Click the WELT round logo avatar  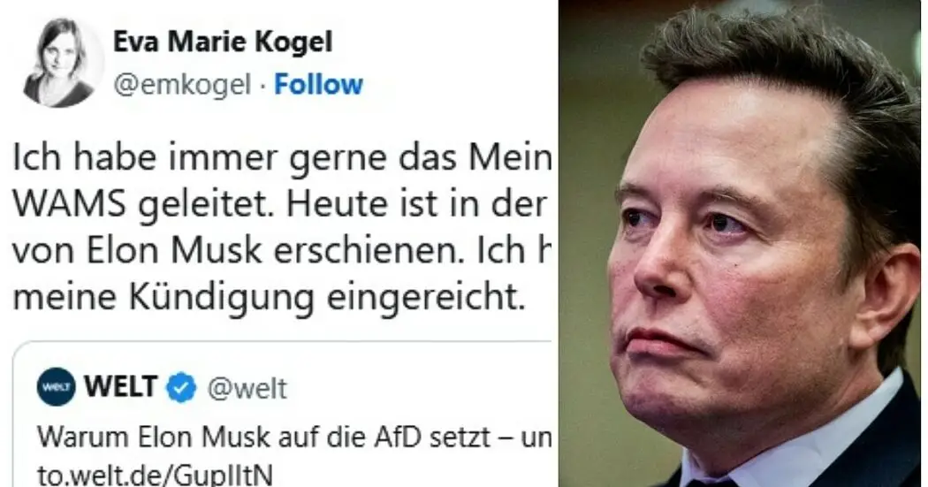[x=57, y=387]
